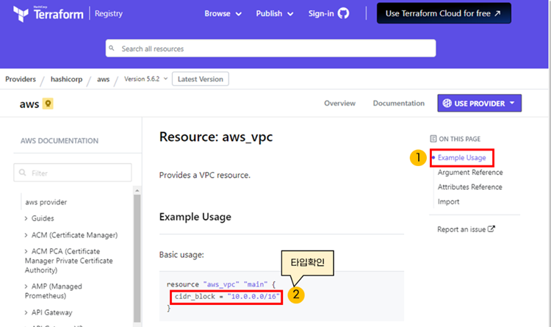Click the globe icon on USE PROVIDER
The width and height of the screenshot is (551, 327).
[x=447, y=104]
